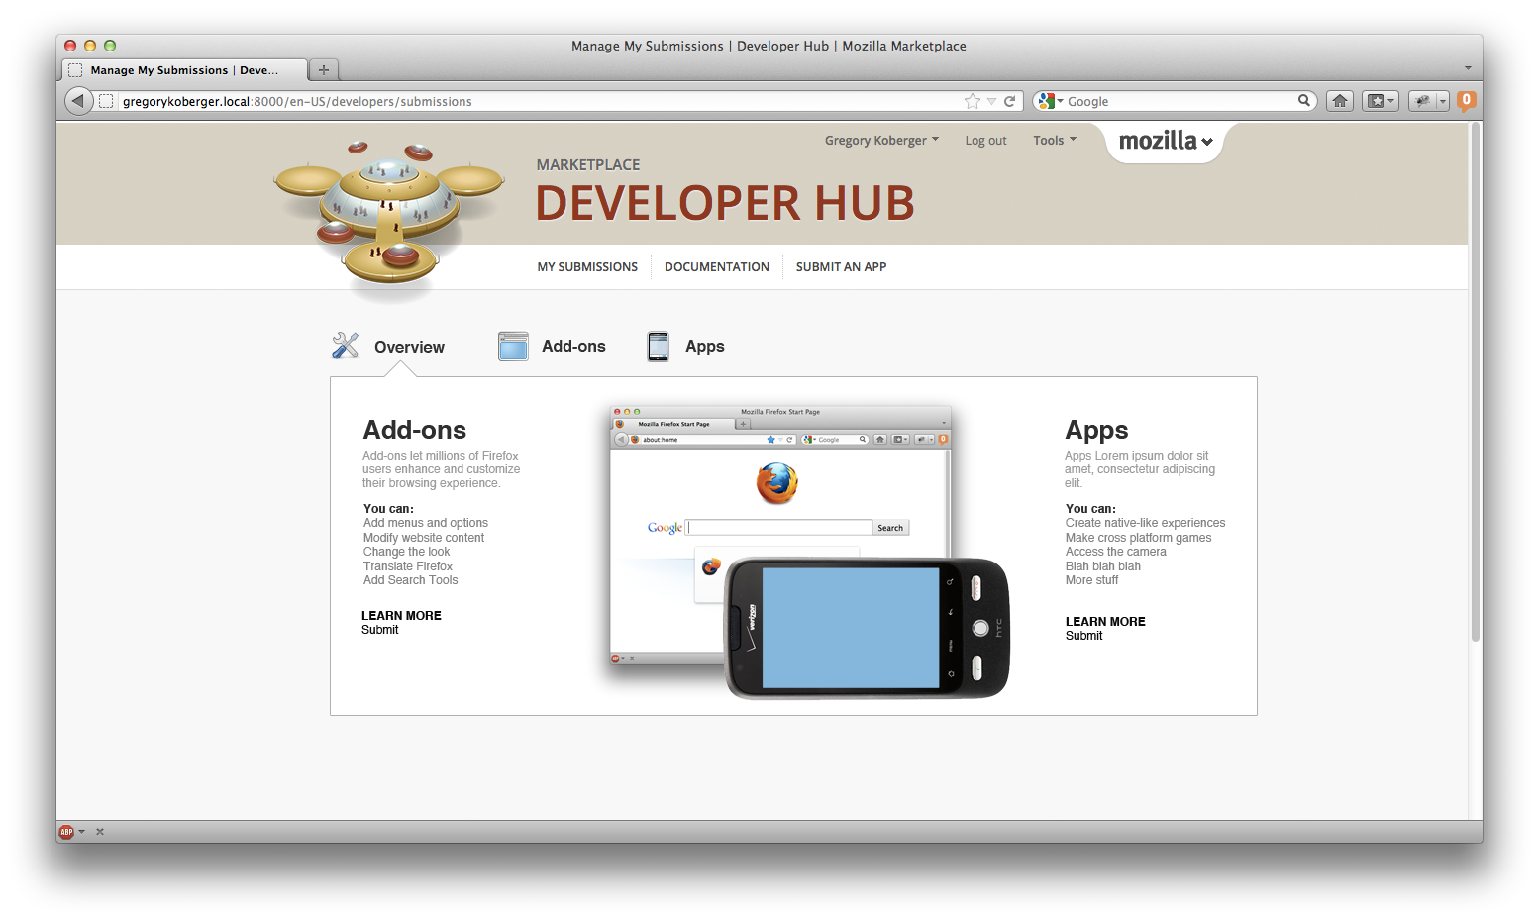
Task: Click the browser back arrow button
Action: coord(78,101)
